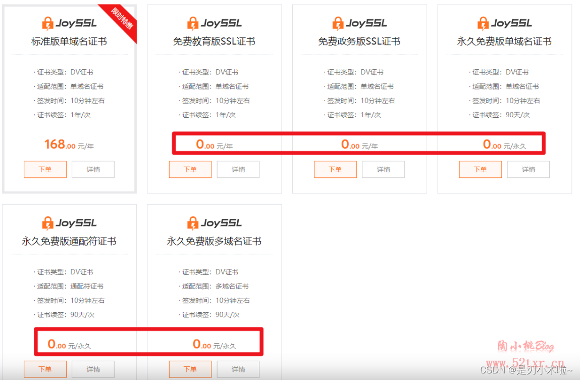Select title 免费政务版SSL证书
580x380 pixels.
pyautogui.click(x=359, y=41)
